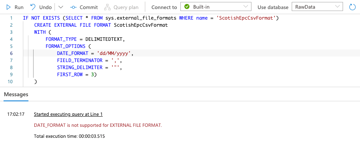Click the green connected checkmark icon
This screenshot has height=148, width=360.
187,7
